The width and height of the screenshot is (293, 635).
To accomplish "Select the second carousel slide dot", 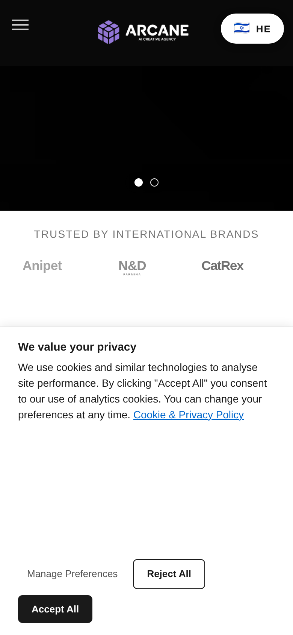I will tap(154, 182).
